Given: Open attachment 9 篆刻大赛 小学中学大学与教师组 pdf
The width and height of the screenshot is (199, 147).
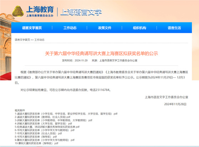Looking at the screenshot, I should 45,140.
